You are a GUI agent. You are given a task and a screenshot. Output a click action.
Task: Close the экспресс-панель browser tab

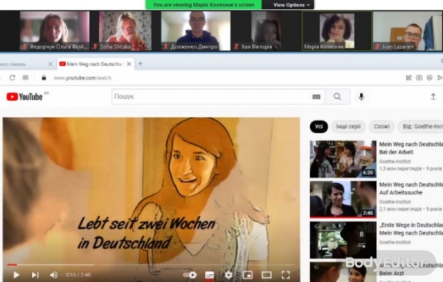coord(51,64)
